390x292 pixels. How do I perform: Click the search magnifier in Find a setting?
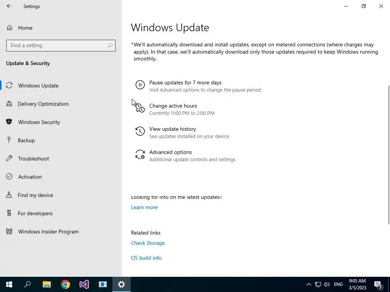coord(110,46)
